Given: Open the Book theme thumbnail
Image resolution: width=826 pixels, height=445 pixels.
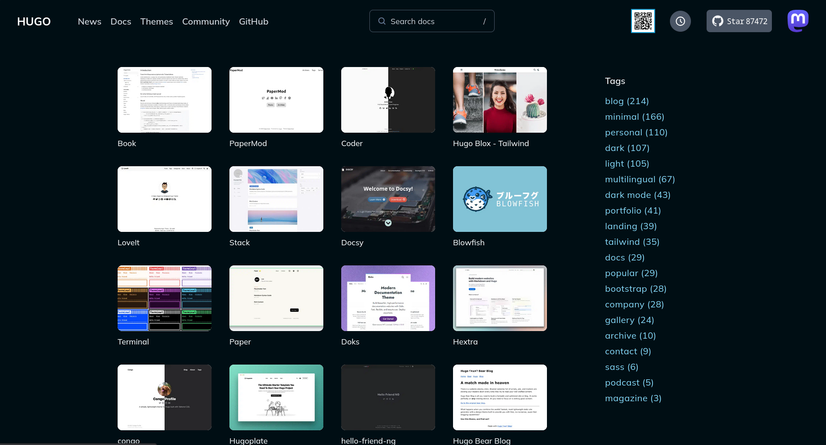Looking at the screenshot, I should (x=165, y=100).
